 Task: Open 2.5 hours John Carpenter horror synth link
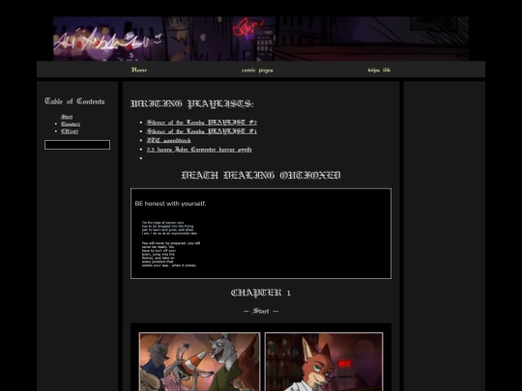tap(199, 150)
